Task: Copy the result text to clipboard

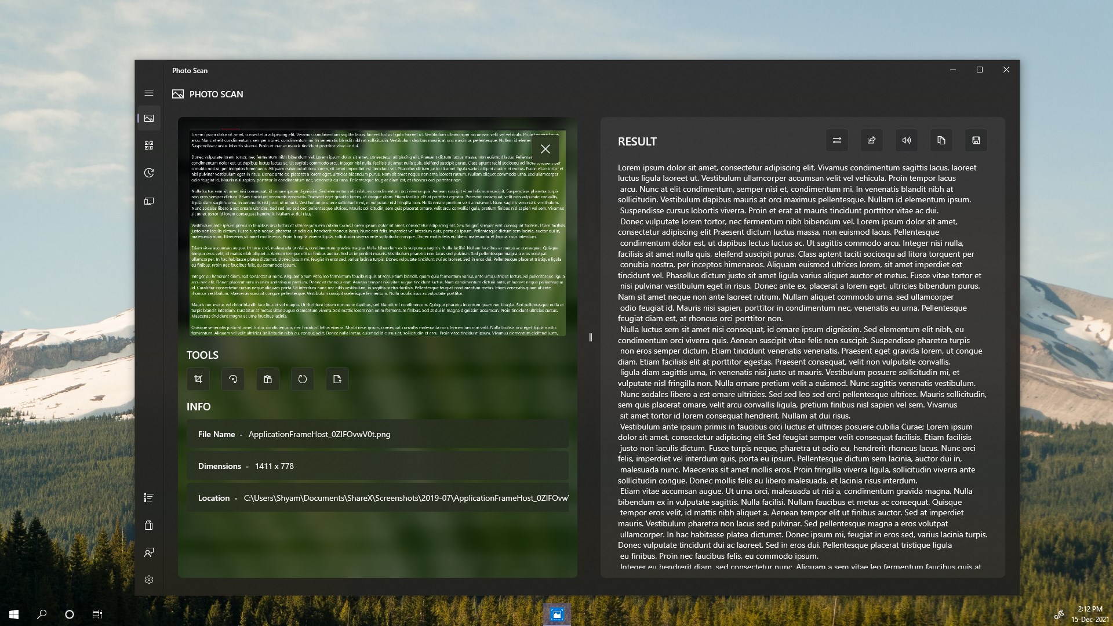Action: (x=941, y=140)
